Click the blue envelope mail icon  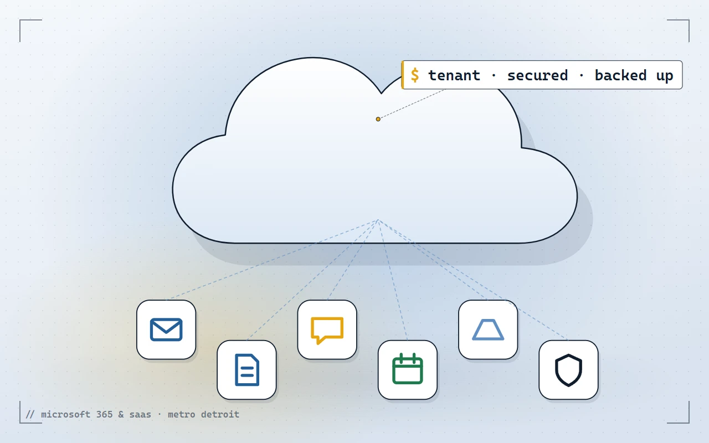(x=166, y=329)
